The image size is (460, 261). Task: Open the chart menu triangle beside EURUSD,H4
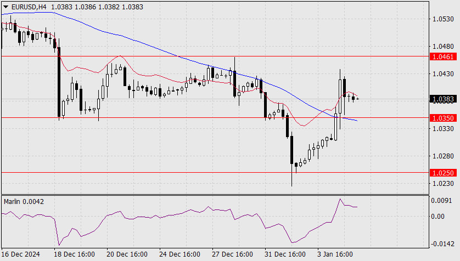coord(5,7)
